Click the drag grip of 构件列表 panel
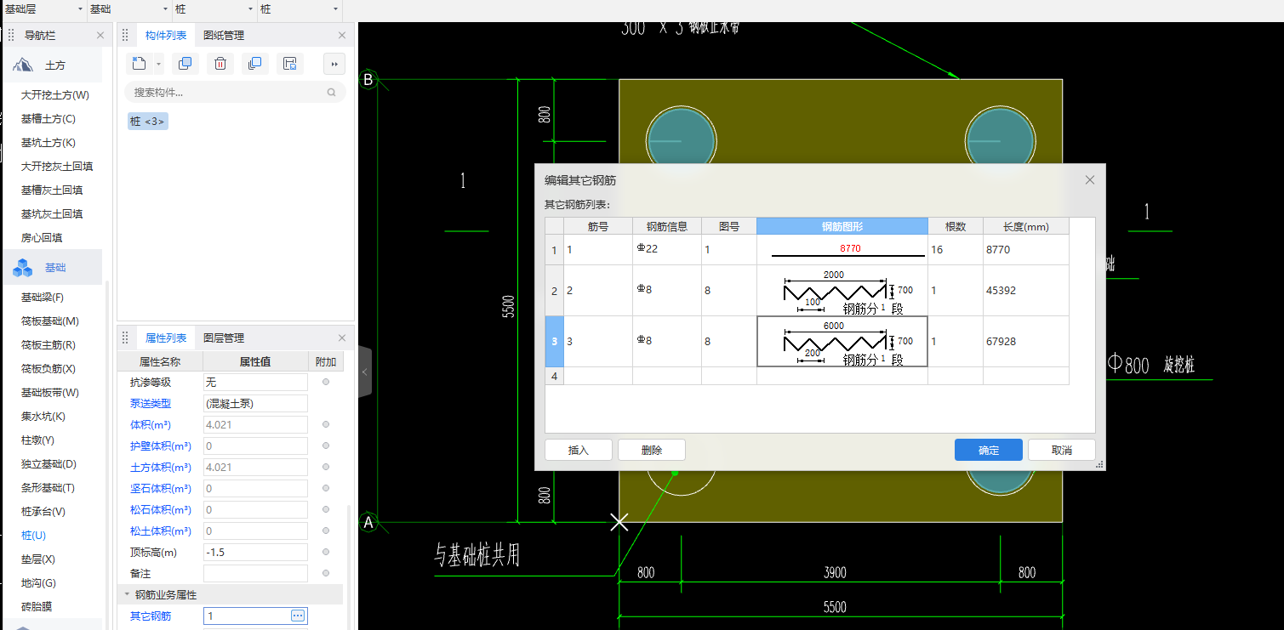The height and width of the screenshot is (630, 1284). click(x=125, y=35)
